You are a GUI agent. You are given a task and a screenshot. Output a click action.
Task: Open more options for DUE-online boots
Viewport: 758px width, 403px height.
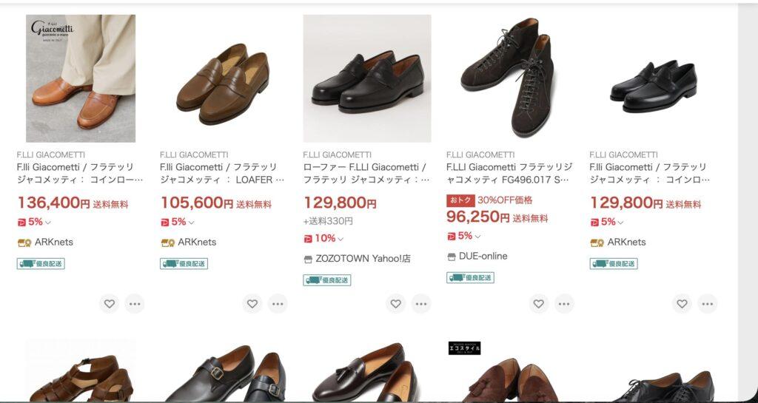pos(564,303)
